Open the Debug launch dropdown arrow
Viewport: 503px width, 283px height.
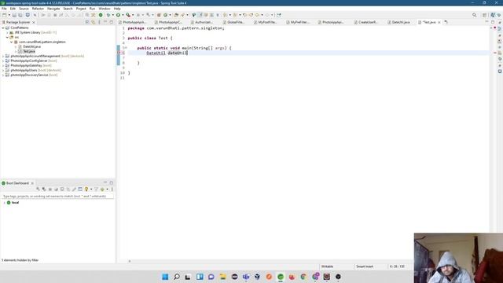(112, 15)
